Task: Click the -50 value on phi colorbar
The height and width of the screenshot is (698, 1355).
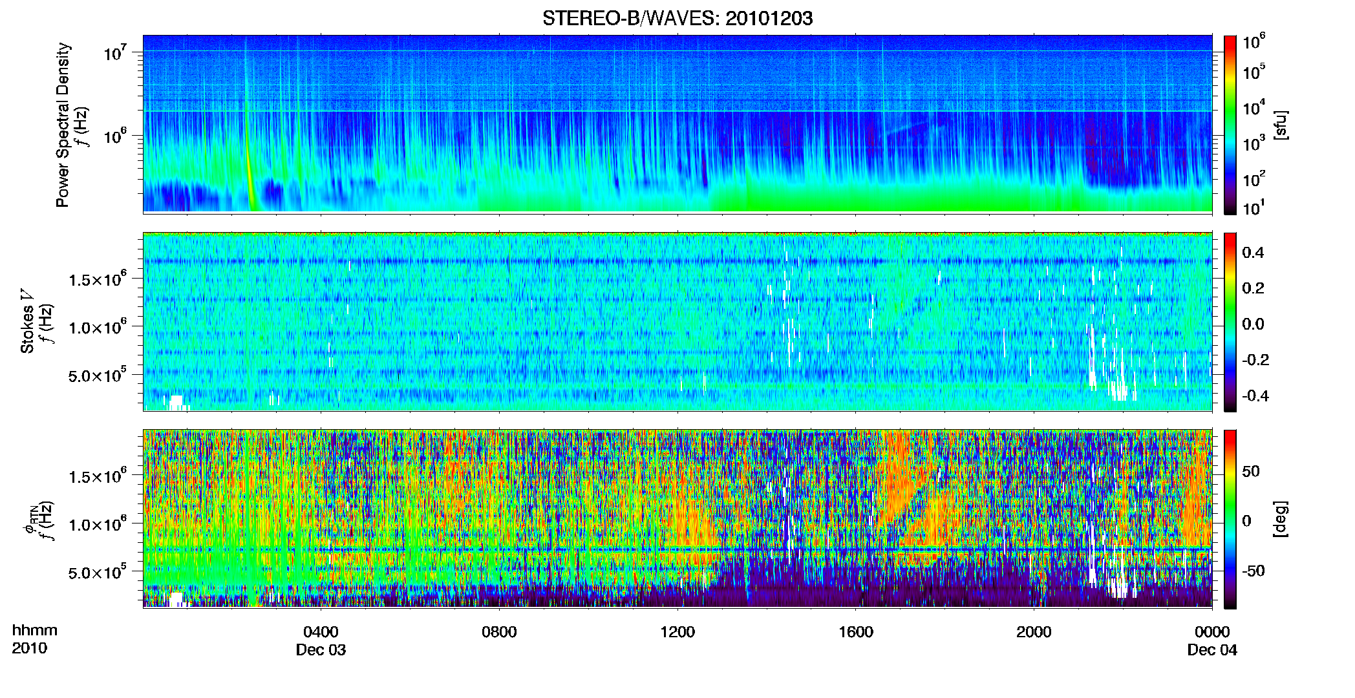Action: click(x=1255, y=571)
